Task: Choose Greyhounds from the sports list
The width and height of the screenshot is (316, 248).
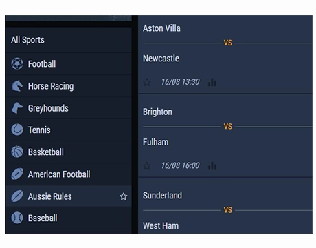Action: (69, 108)
